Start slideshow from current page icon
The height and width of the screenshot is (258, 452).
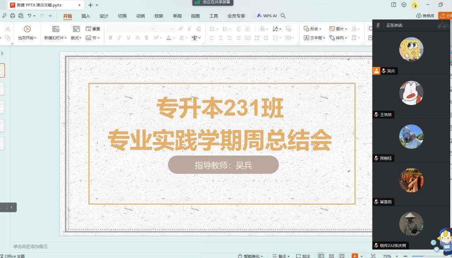[x=27, y=29]
